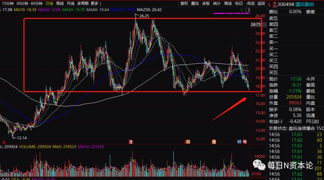Select the 周线 weekly chart tab
This screenshot has height=180, width=324.
tap(60, 4)
